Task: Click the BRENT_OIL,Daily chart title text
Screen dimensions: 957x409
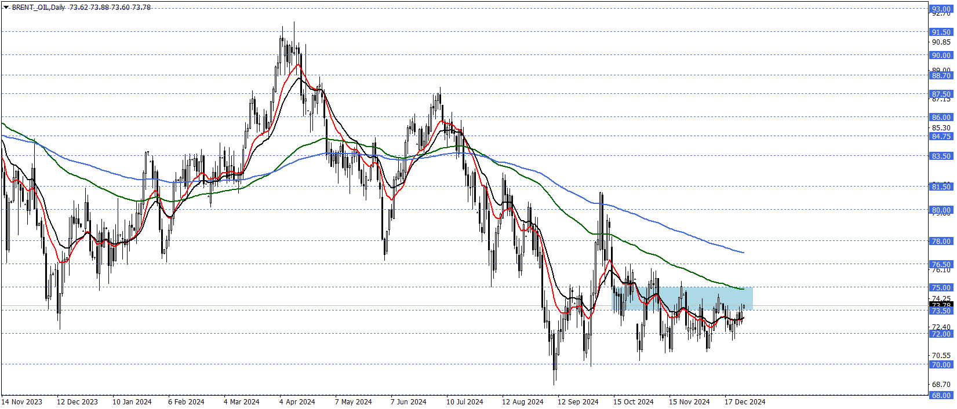Action: (x=38, y=8)
